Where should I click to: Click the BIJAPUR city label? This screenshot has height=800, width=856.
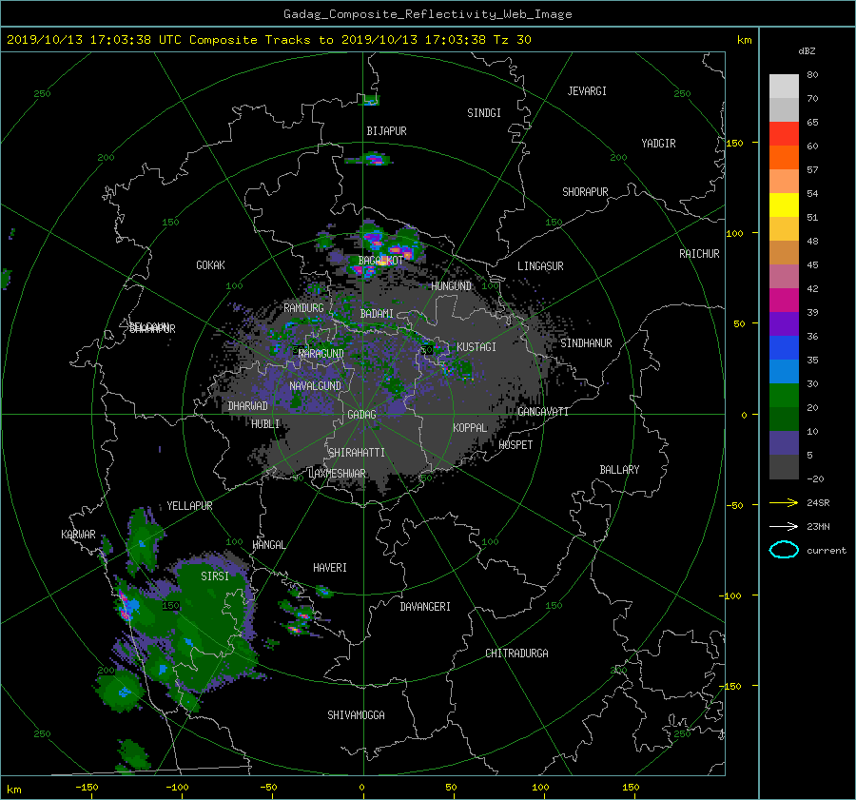pyautogui.click(x=386, y=131)
